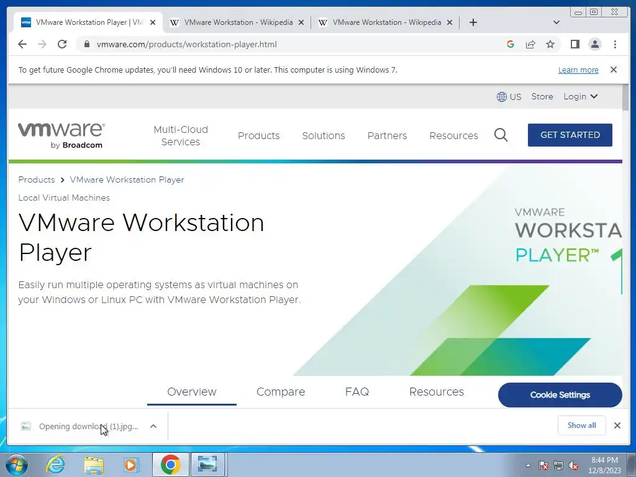The width and height of the screenshot is (636, 477).
Task: Click the muted volume tray icon
Action: point(573,465)
